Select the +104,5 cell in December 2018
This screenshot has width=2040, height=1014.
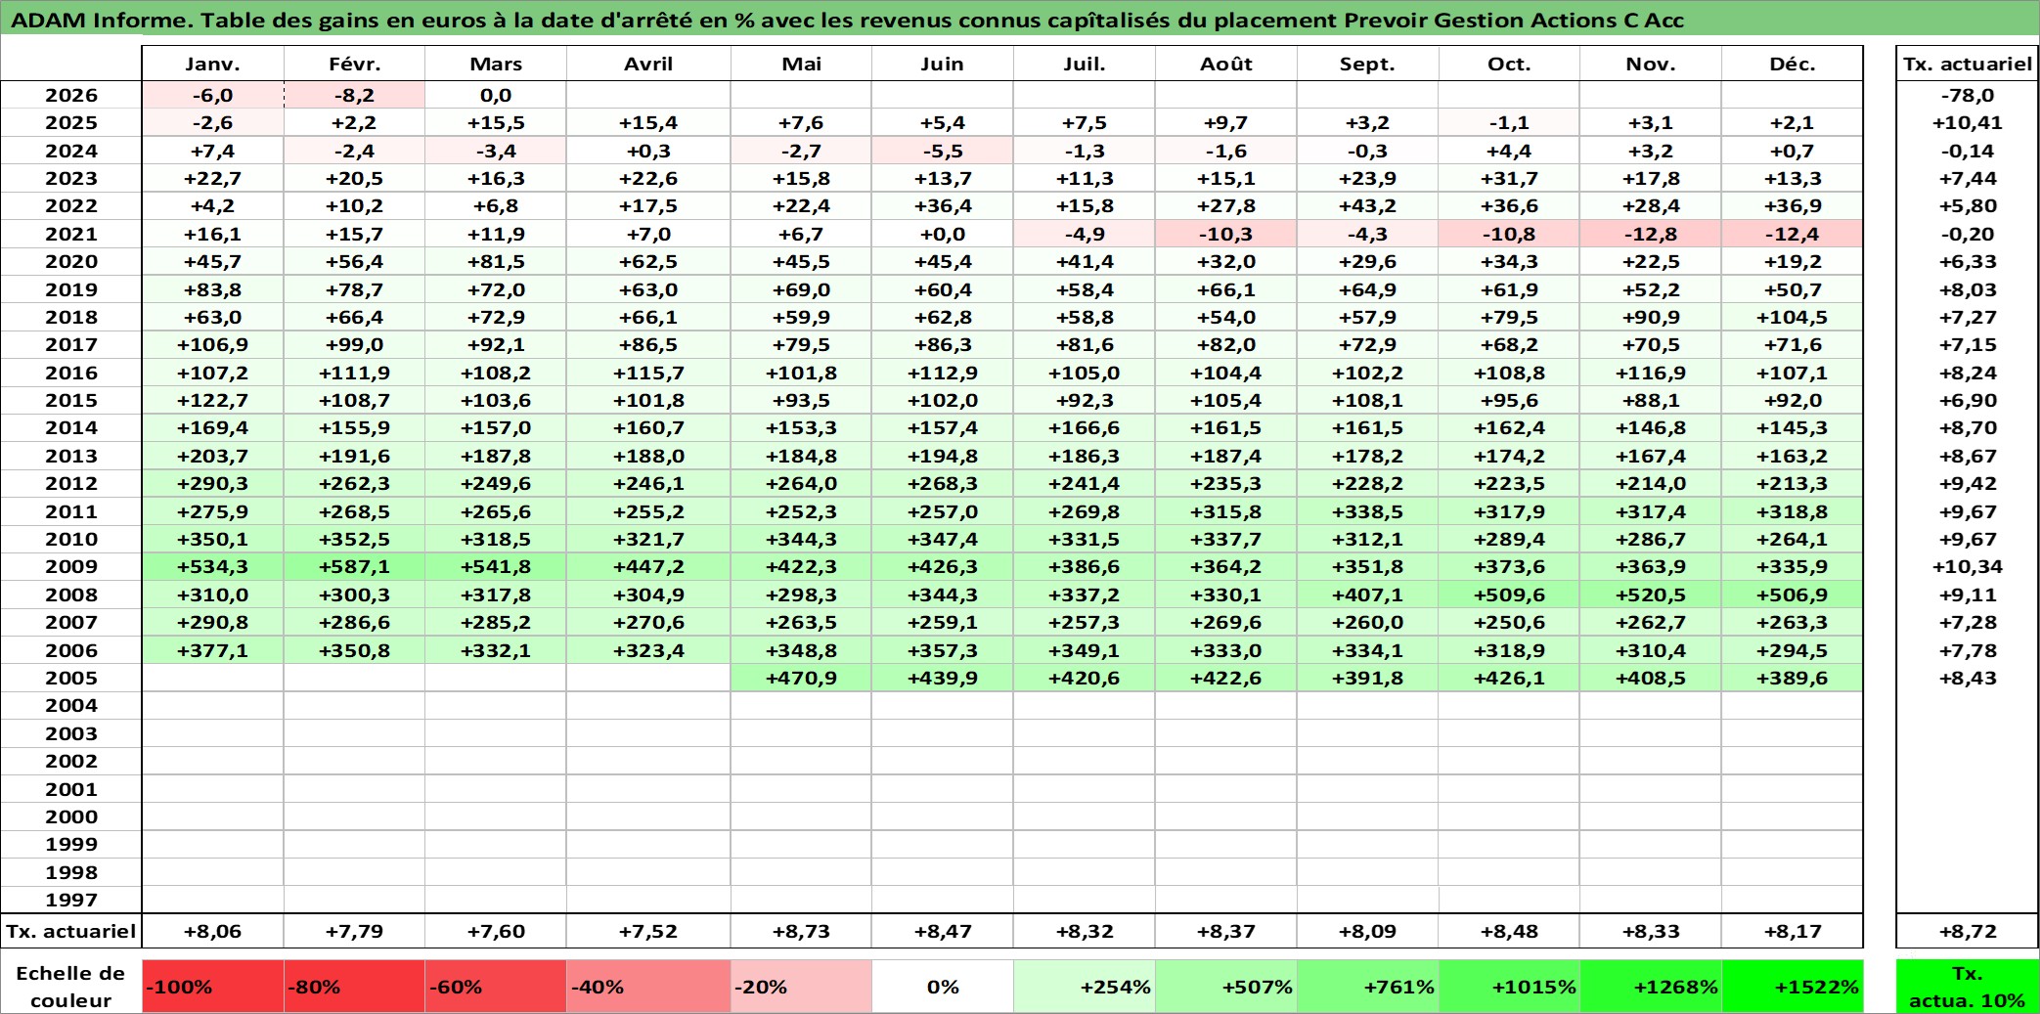pyautogui.click(x=1793, y=317)
